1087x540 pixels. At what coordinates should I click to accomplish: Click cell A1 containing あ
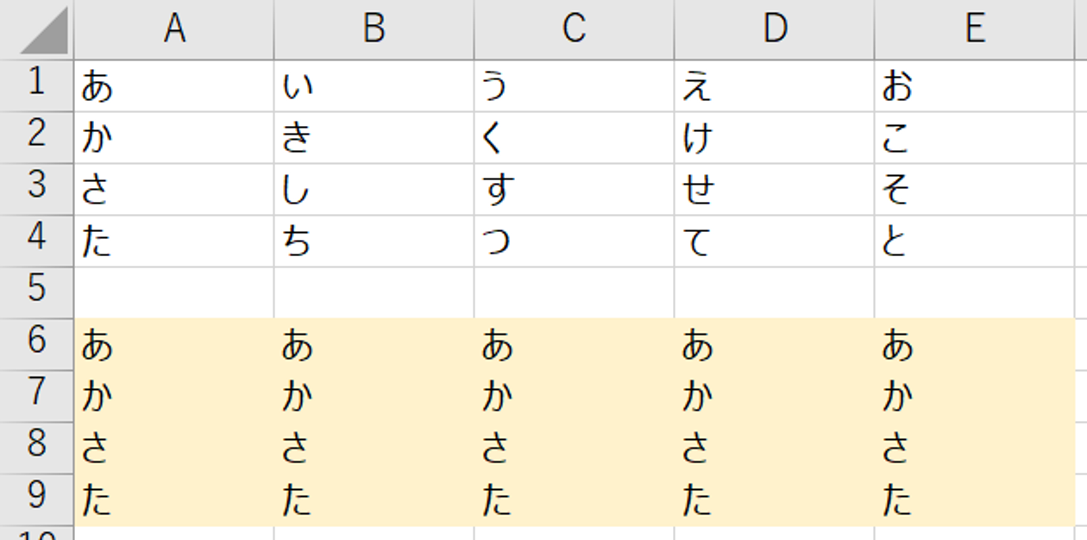pos(174,85)
